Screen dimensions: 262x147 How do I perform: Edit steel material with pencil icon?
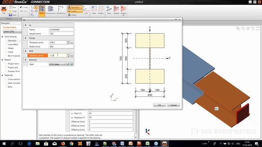68,64
